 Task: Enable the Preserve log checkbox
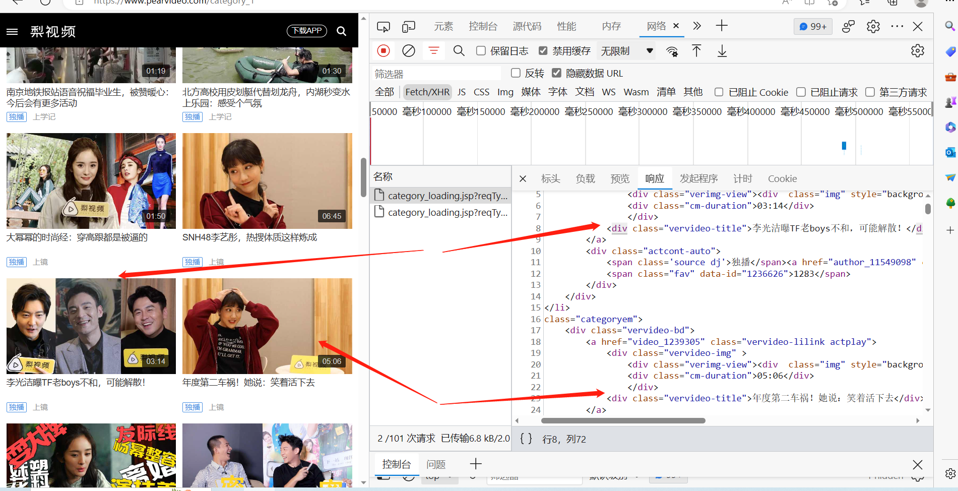[x=481, y=50]
